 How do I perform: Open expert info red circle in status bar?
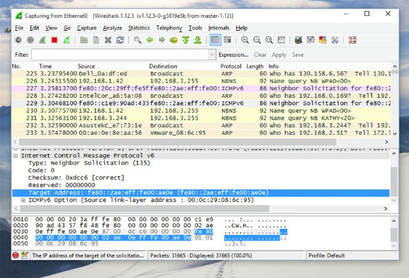(16, 255)
